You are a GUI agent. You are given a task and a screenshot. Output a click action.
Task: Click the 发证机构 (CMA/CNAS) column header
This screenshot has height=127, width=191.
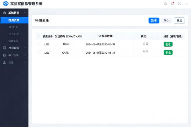click(x=68, y=36)
